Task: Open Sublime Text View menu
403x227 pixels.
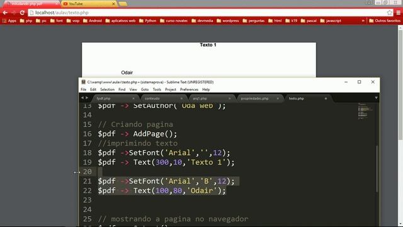Action: [x=133, y=90]
